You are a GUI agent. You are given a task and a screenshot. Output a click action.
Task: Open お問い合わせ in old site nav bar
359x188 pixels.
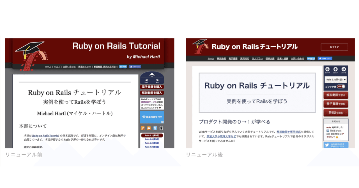pos(69,67)
